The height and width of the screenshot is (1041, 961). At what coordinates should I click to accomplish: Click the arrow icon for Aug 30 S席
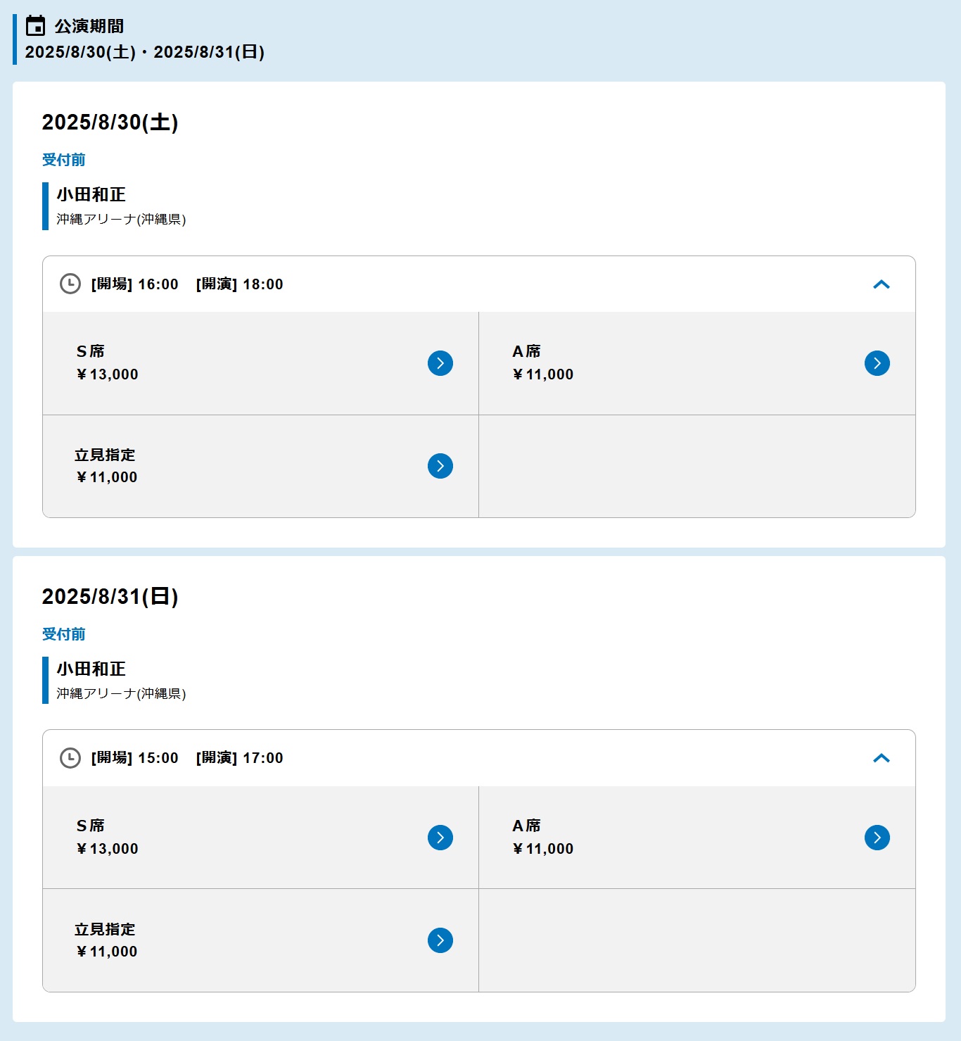click(x=440, y=363)
